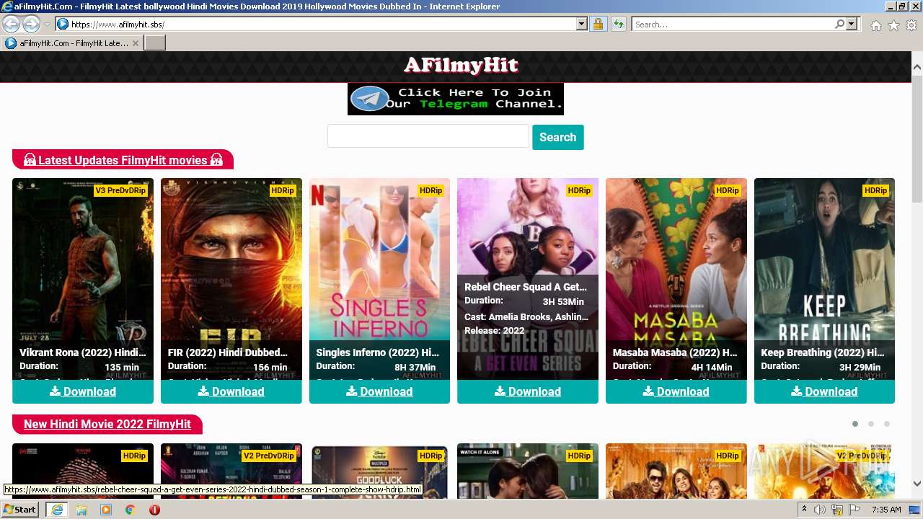Click the browser Back arrow button
Screen dimensions: 923x519
pyautogui.click(x=12, y=24)
